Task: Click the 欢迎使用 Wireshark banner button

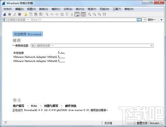Action: click(x=28, y=34)
